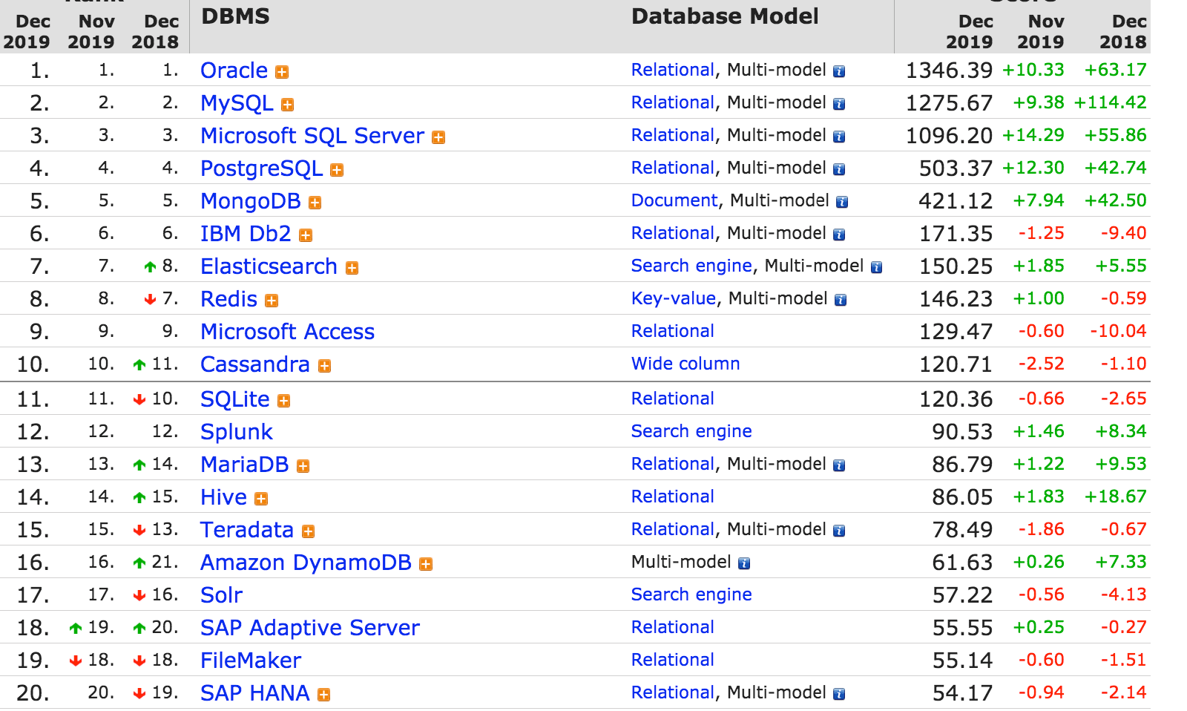Click the info icon in MariaDB row
The image size is (1187, 711).
pos(839,465)
